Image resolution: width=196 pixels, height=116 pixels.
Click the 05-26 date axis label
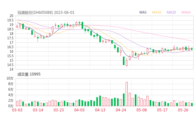click(183, 110)
